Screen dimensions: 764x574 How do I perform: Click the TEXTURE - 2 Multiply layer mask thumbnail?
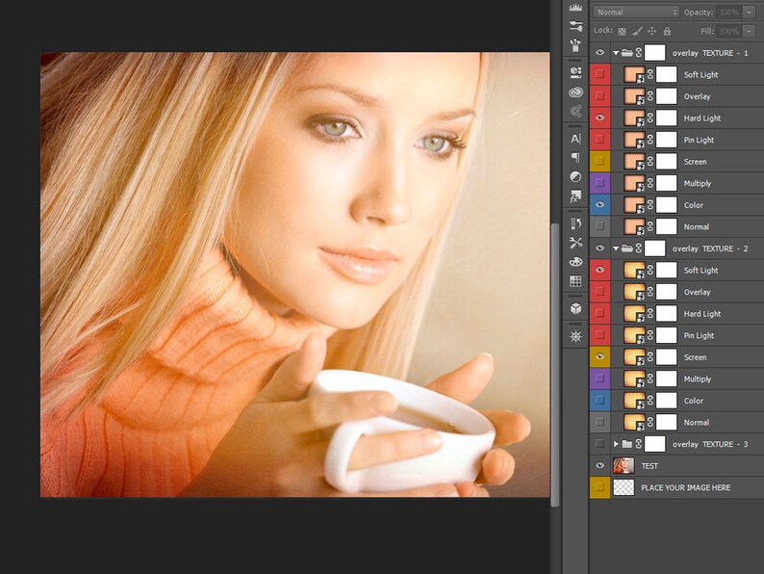pos(666,378)
